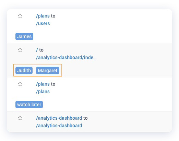
Task: Filter by the watch later tag
Action: pyautogui.click(x=29, y=105)
